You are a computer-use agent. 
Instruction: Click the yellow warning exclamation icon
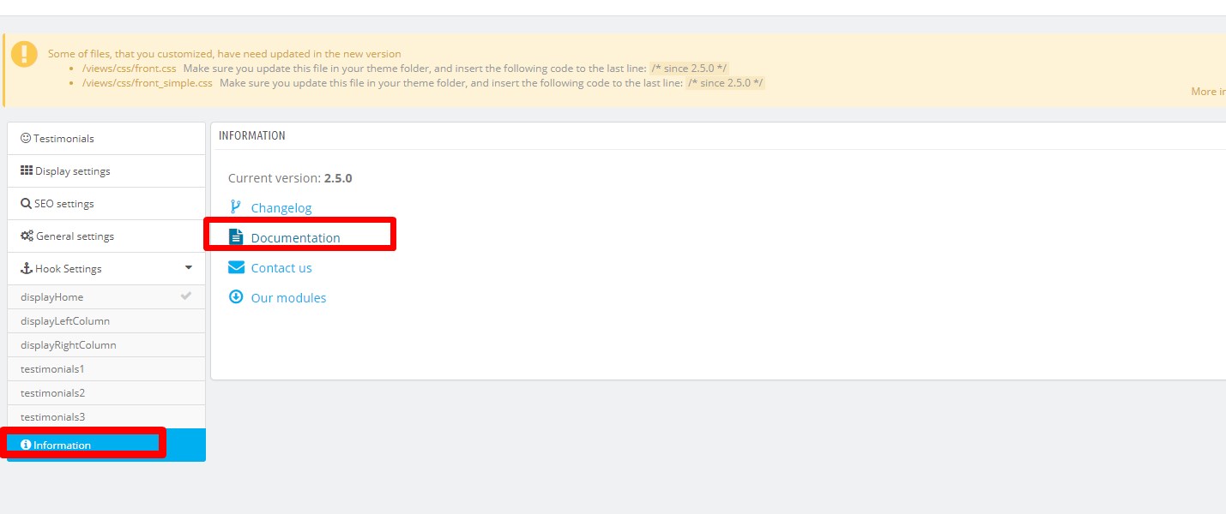pyautogui.click(x=25, y=54)
